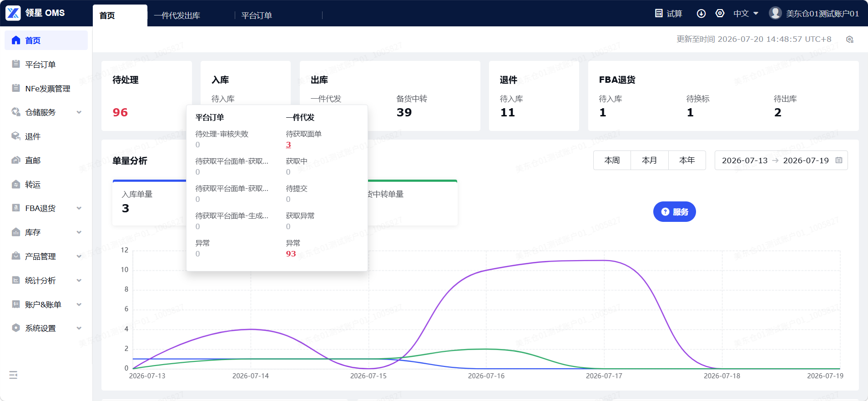The height and width of the screenshot is (401, 868).
Task: Click the refresh icon beside update time
Action: click(x=850, y=39)
